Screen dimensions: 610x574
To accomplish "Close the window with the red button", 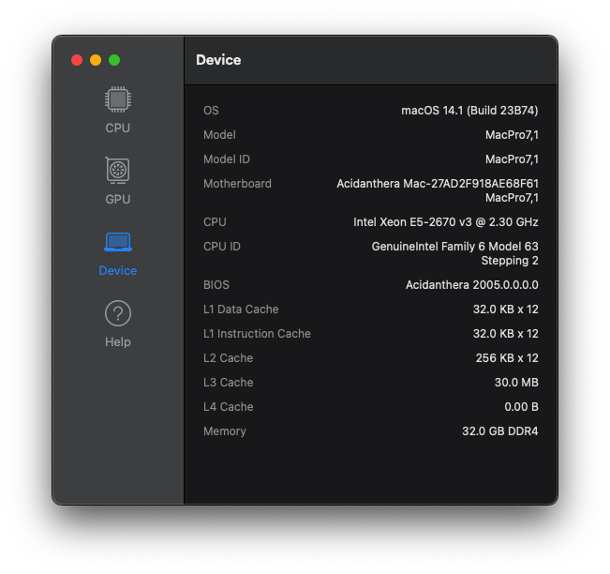I will pos(77,60).
